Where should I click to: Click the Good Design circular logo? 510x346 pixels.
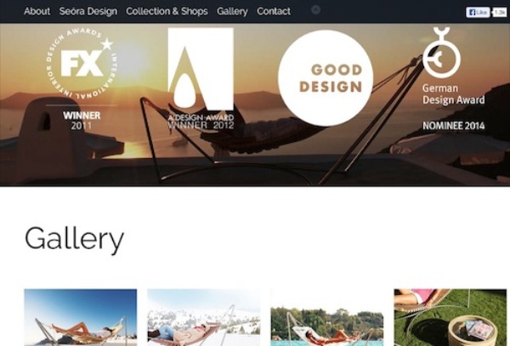(326, 78)
